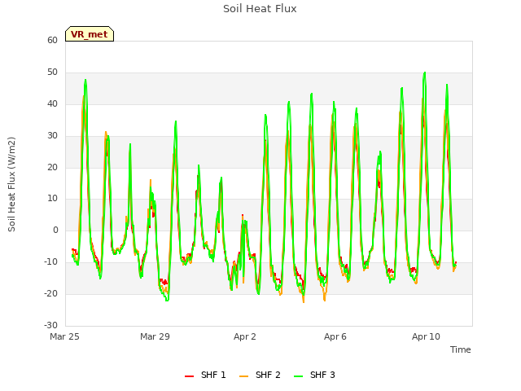This screenshot has height=391, width=521.
Task: Toggle SHF 2 series in legend
Action: [260, 375]
